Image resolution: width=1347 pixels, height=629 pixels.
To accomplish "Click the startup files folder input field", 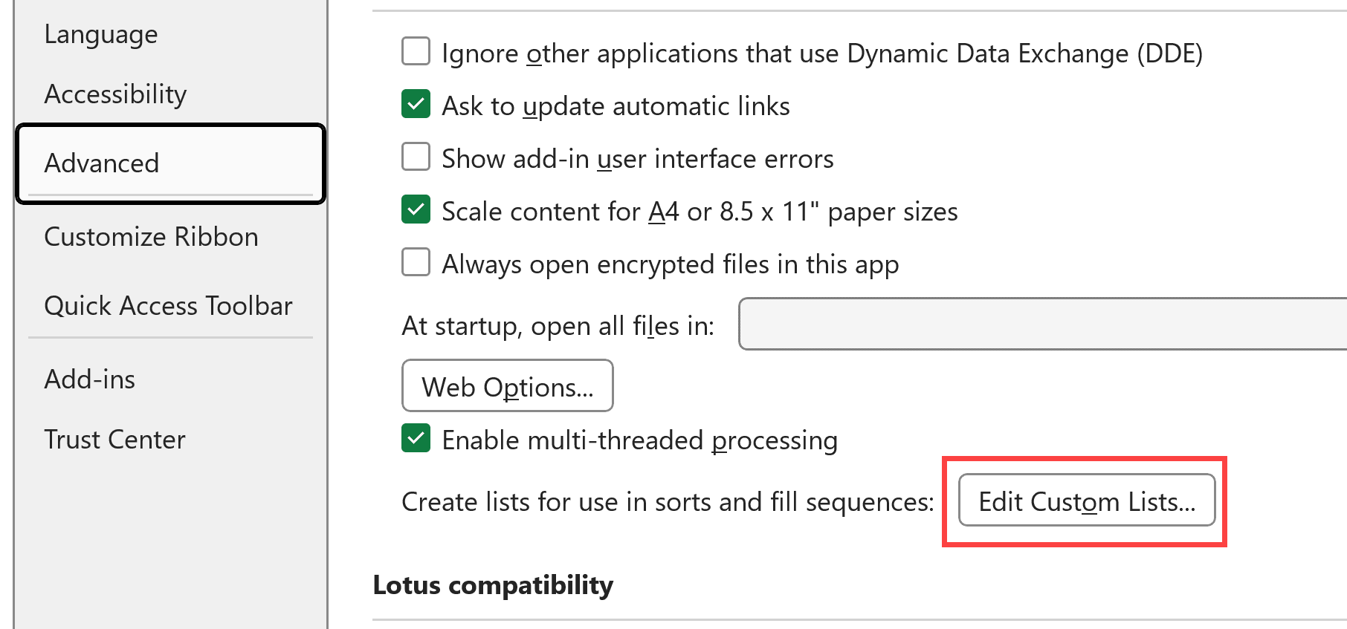I will (1042, 324).
